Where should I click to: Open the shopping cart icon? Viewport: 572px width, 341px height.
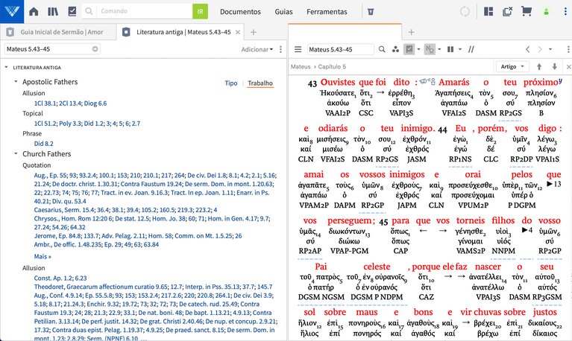point(526,11)
